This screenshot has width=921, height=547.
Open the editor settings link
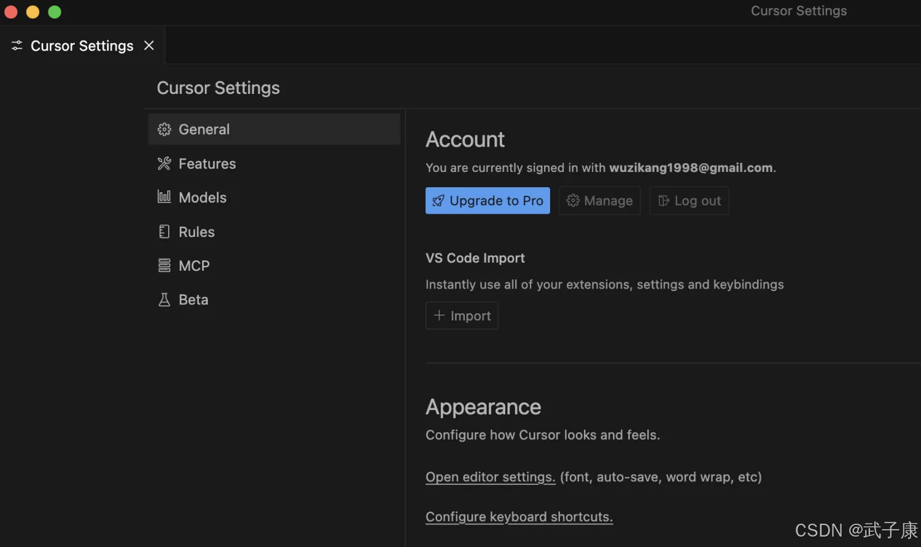click(x=490, y=477)
